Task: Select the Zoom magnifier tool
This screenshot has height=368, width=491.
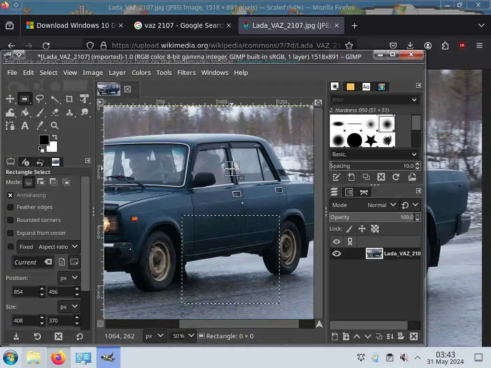Action: [55, 126]
